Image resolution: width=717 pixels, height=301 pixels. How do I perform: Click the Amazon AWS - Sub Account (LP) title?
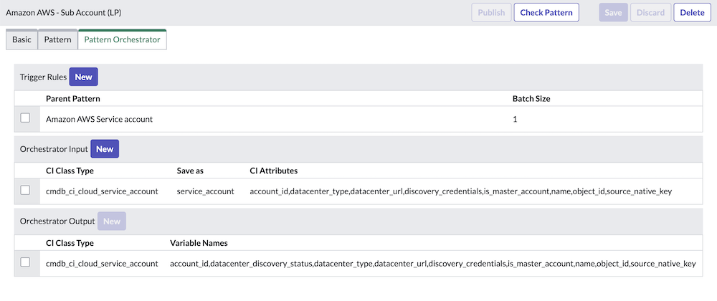[x=64, y=12]
